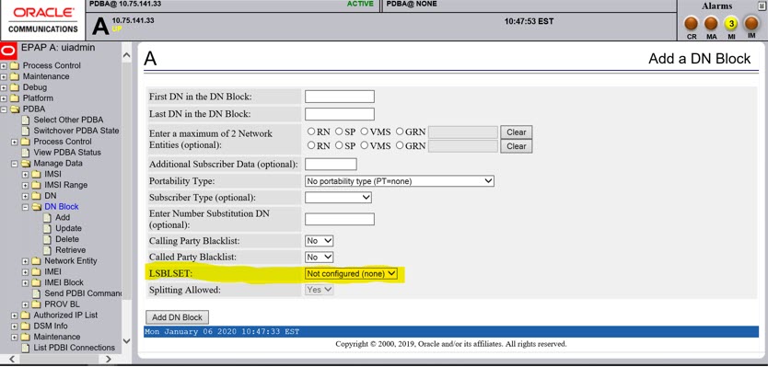Click the Network Entity folder icon
The height and width of the screenshot is (367, 768).
tap(36, 261)
